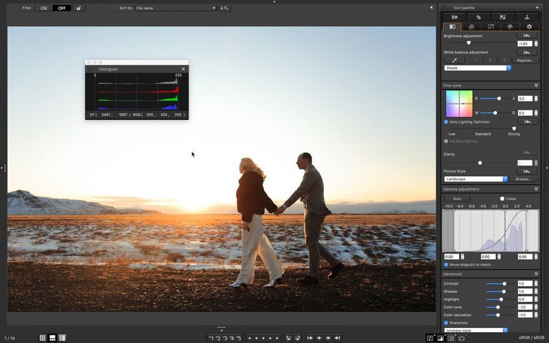Open the dust delete stamp tool tab
The height and width of the screenshot is (343, 549).
click(527, 16)
